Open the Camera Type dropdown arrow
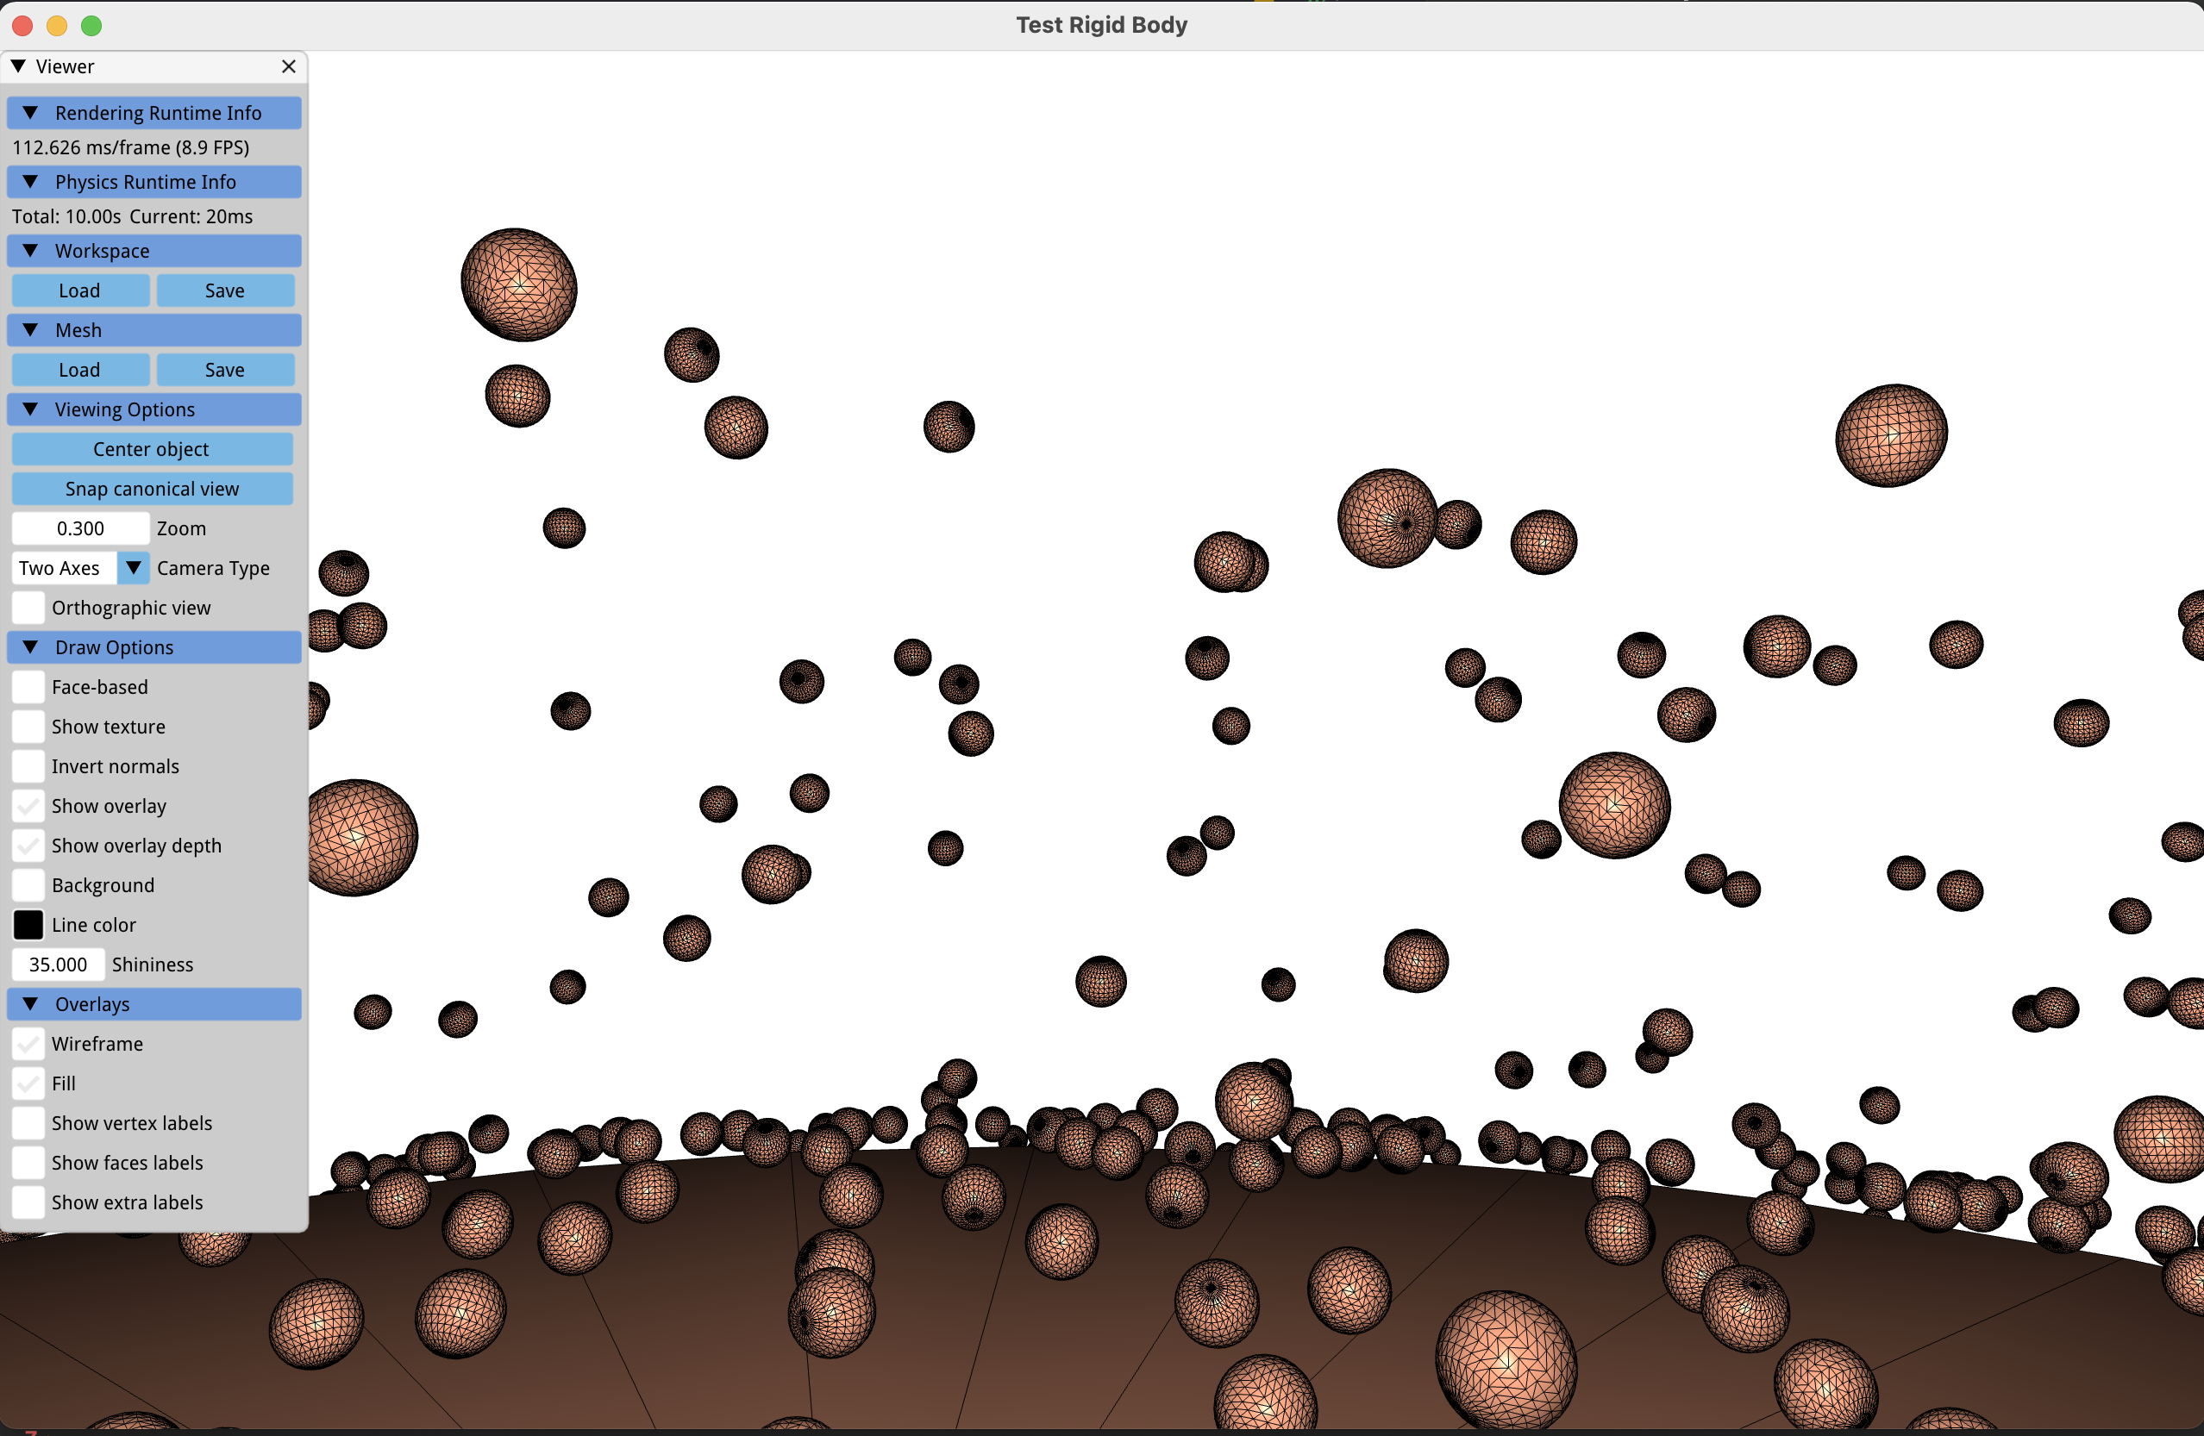The height and width of the screenshot is (1436, 2204). click(134, 567)
